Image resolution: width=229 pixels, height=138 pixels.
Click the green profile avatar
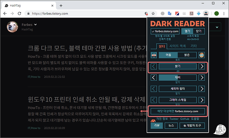(217, 14)
